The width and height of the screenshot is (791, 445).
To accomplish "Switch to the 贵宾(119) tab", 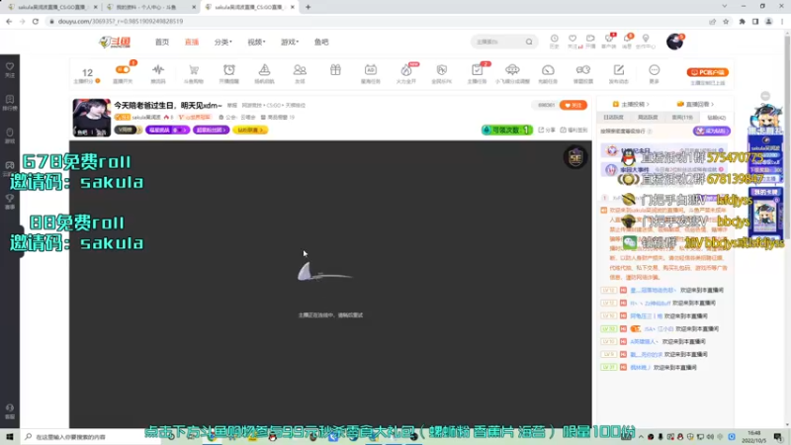I will [x=682, y=118].
